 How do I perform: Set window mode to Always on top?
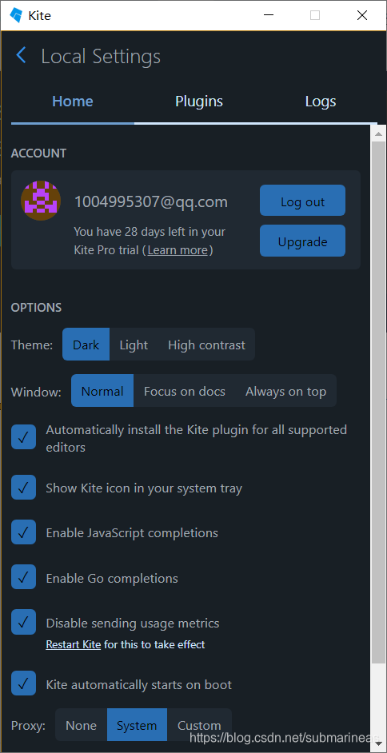pyautogui.click(x=285, y=391)
